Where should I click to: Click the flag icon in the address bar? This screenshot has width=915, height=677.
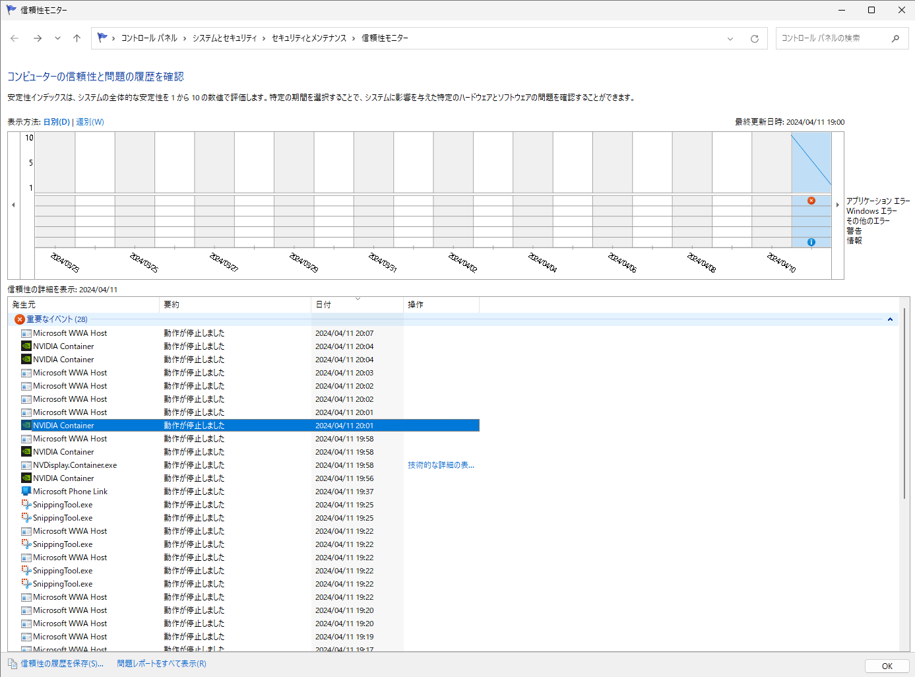[x=102, y=38]
